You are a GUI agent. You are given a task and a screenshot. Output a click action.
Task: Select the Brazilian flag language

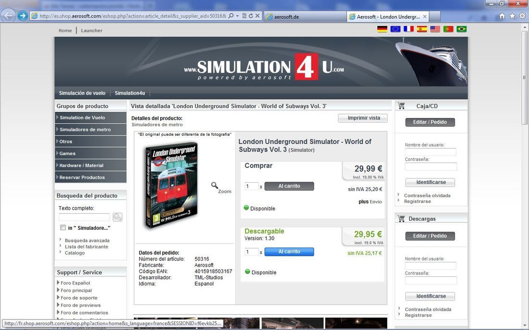462,29
